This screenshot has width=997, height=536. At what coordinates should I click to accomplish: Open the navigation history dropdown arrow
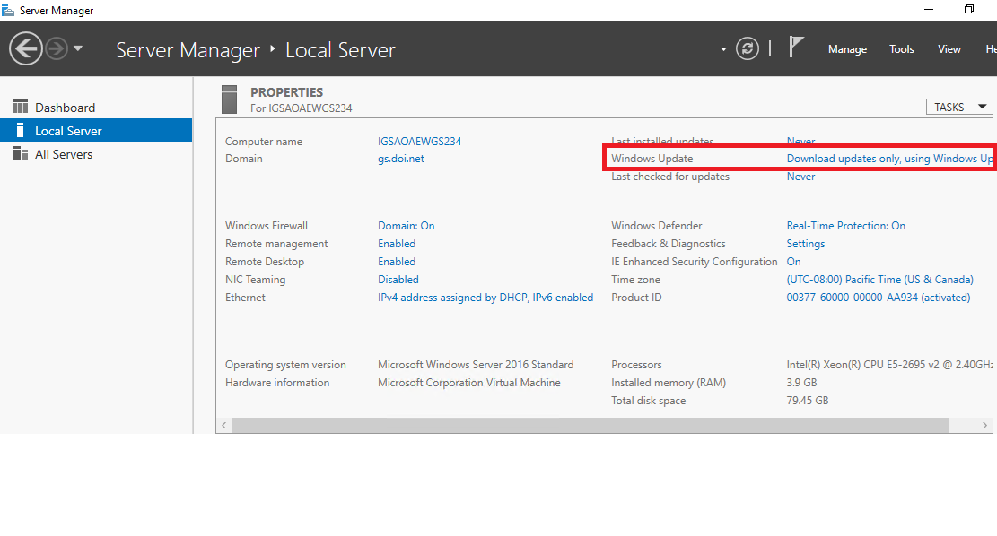tap(78, 48)
